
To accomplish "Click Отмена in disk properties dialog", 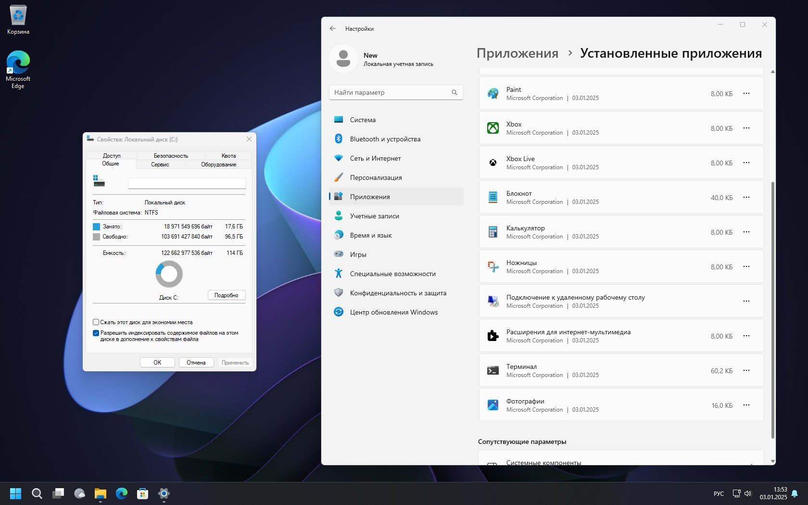I will point(196,363).
